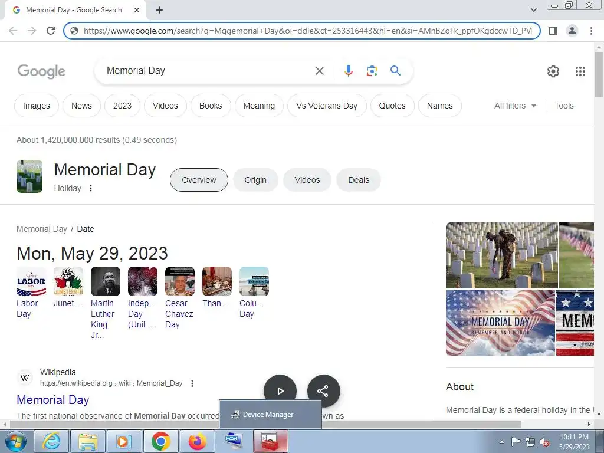Open the Memorial Day Remember and Honor image

coord(500,323)
